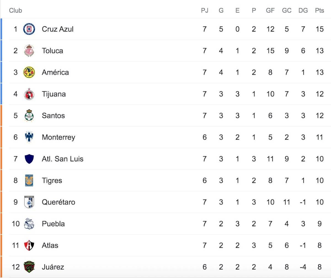
Task: Click the Tijuana Xolos badge
Action: click(29, 94)
